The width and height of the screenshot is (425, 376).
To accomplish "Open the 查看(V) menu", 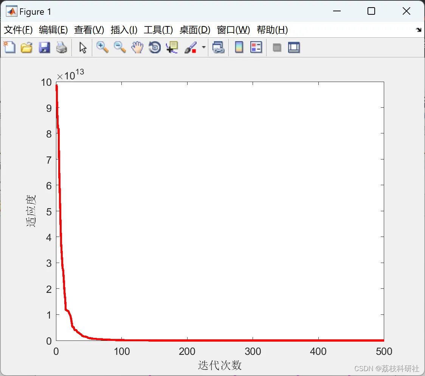I will (x=89, y=30).
